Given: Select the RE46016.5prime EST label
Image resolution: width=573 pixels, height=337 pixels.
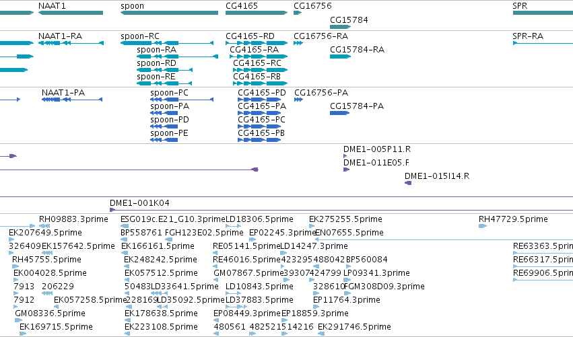Looking at the screenshot, I should coord(246,260).
